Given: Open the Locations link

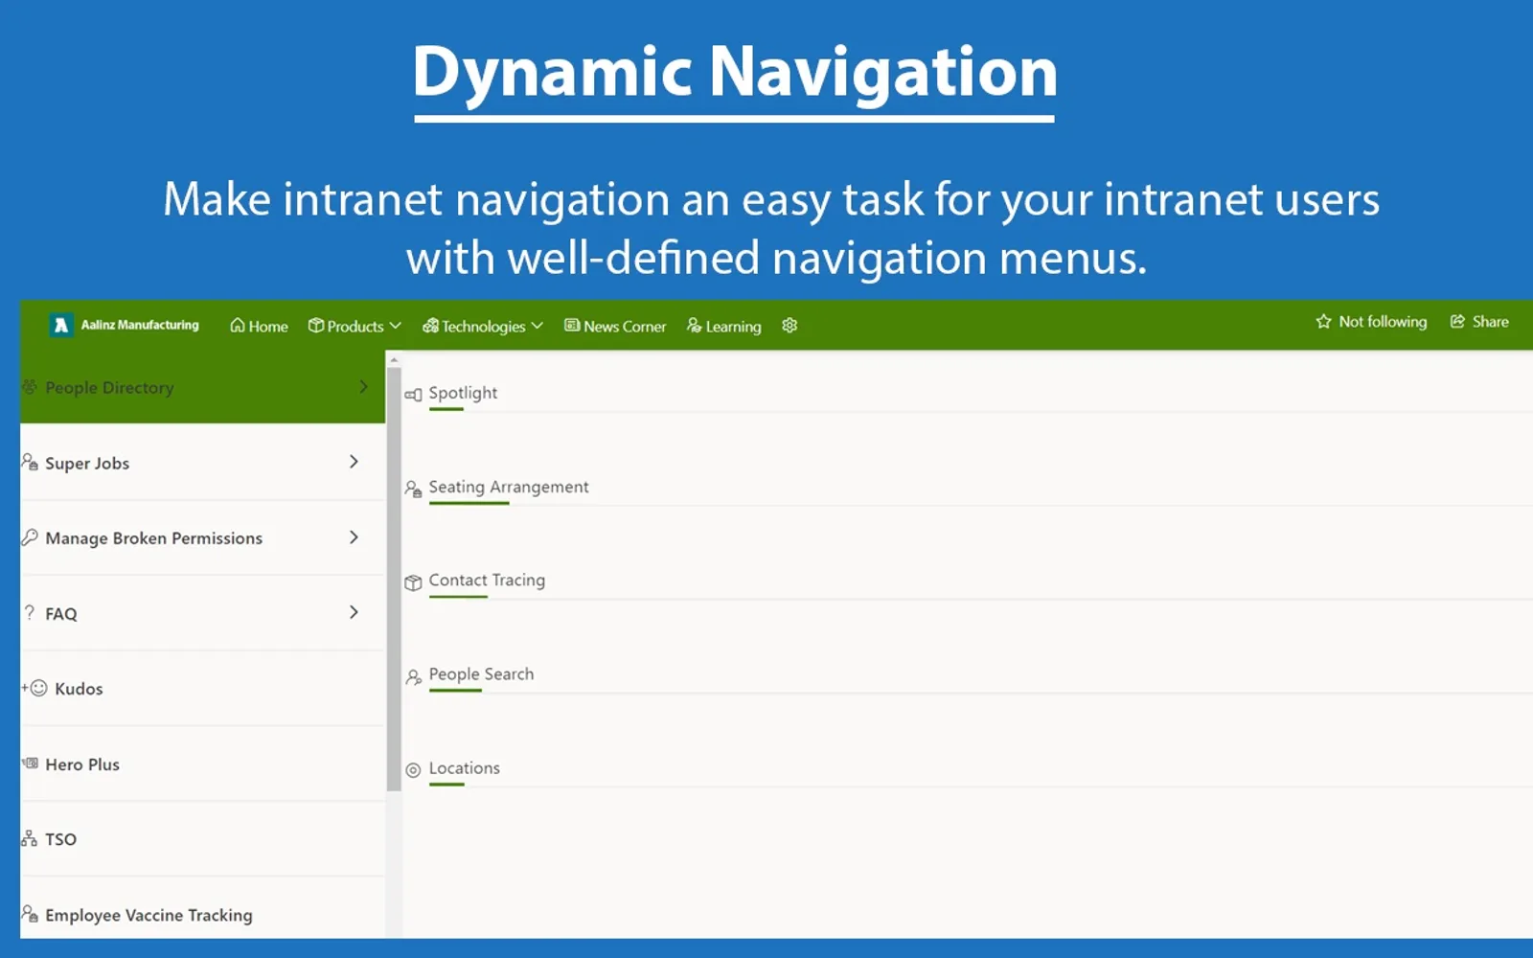Looking at the screenshot, I should [x=465, y=768].
